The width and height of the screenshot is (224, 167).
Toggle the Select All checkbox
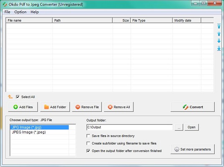(x=18, y=97)
